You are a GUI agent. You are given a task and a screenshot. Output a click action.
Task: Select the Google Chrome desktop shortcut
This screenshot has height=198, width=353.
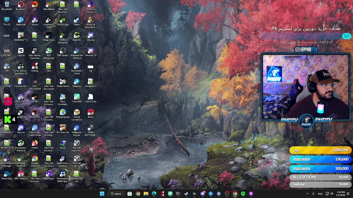[35, 161]
